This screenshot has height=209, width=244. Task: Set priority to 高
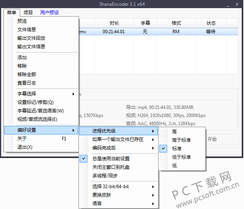182,132
